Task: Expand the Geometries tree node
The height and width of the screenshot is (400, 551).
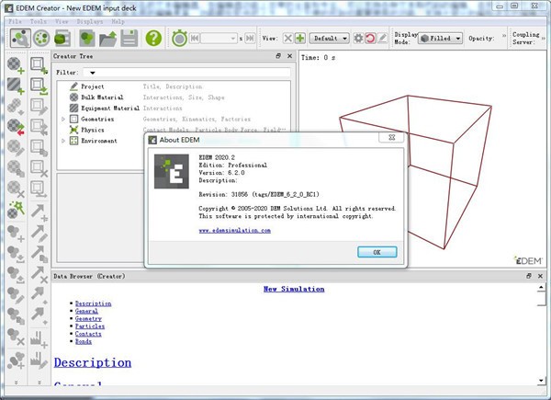Action: click(63, 119)
